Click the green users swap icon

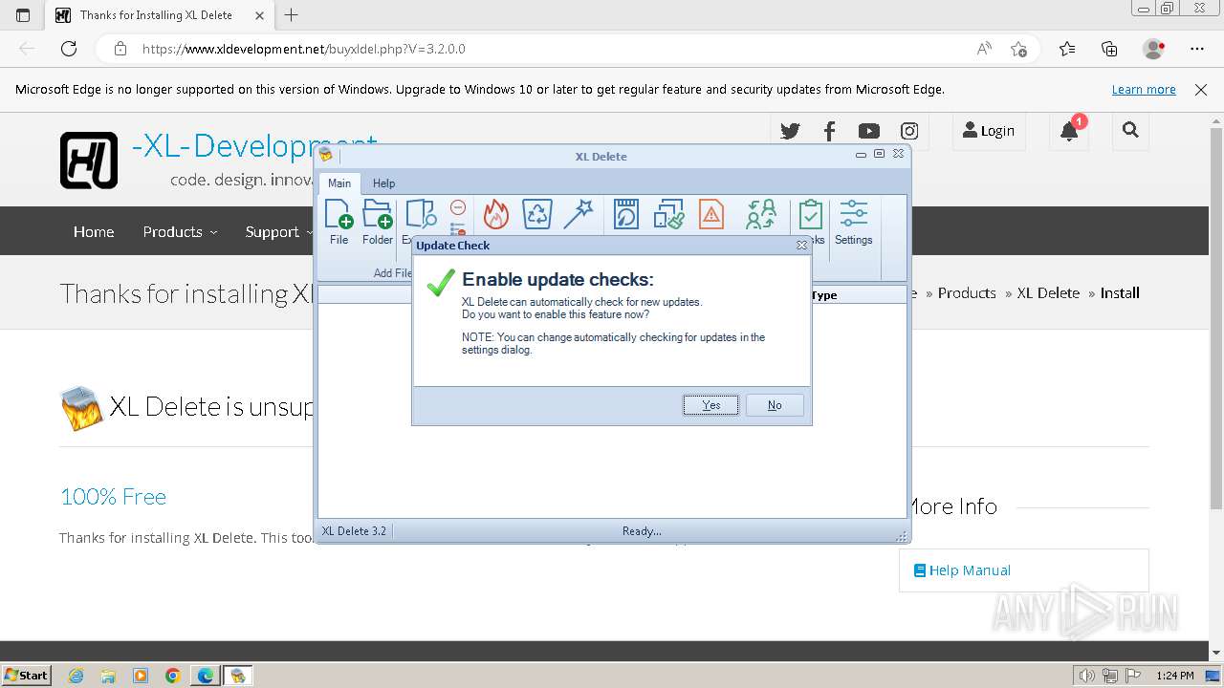click(761, 214)
